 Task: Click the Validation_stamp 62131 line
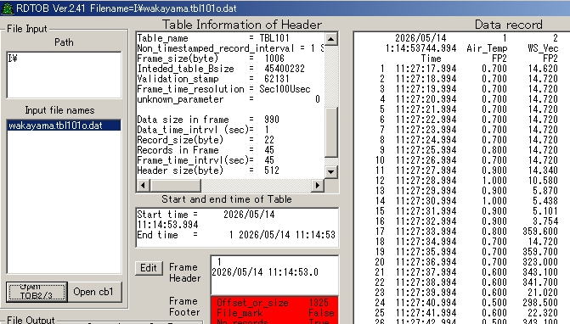point(213,79)
